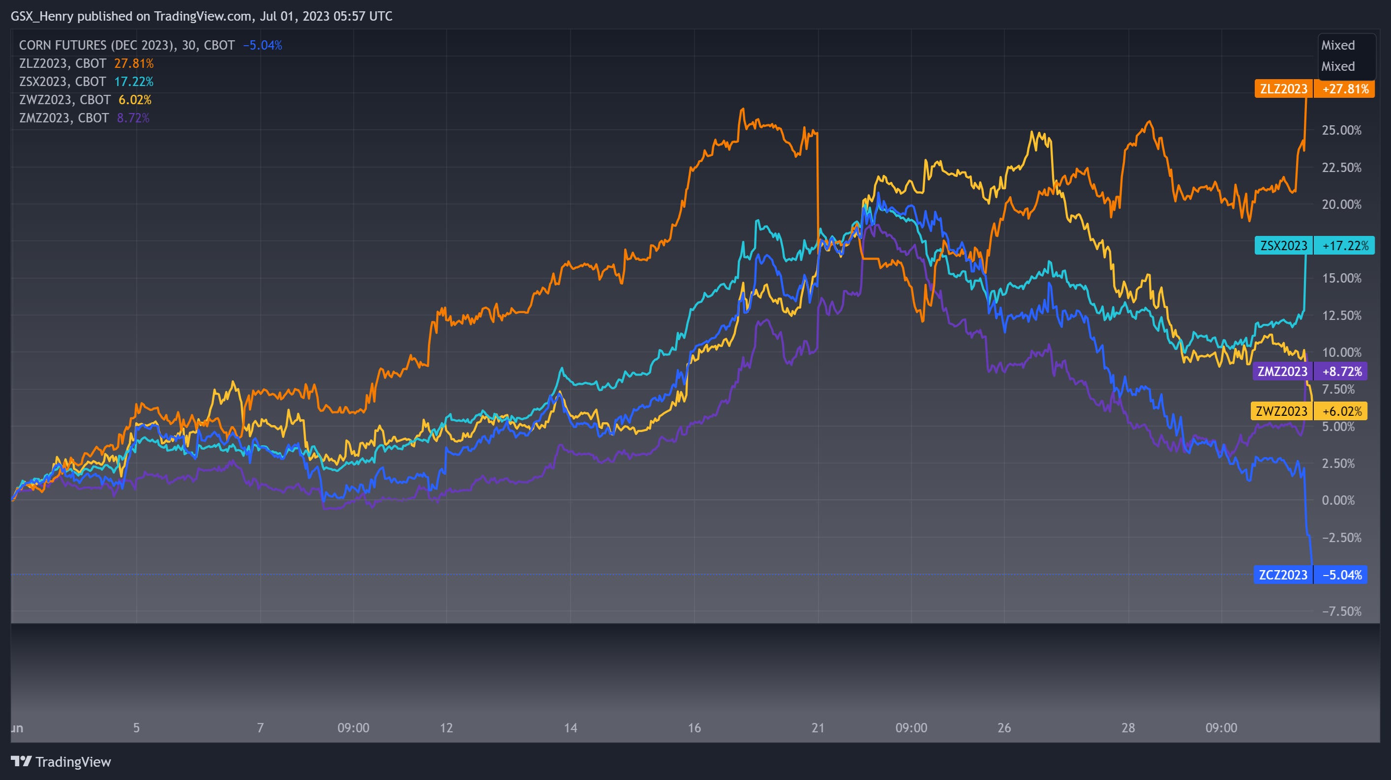Click the 12 date label on time axis

coord(446,728)
